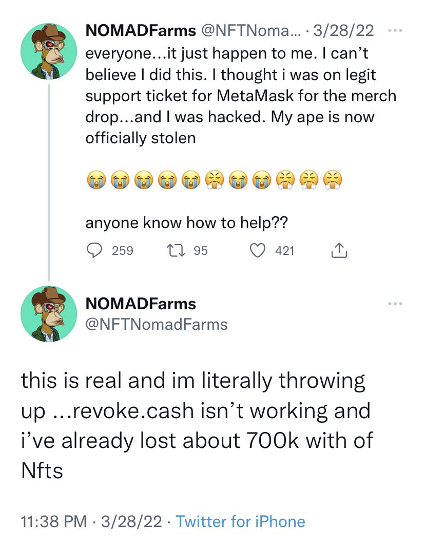Visit the full @NFTNomadFarms handle

point(157,324)
